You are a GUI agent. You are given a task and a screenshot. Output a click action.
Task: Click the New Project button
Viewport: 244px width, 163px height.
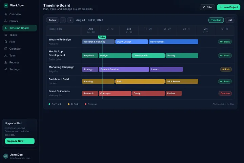[x=228, y=7]
